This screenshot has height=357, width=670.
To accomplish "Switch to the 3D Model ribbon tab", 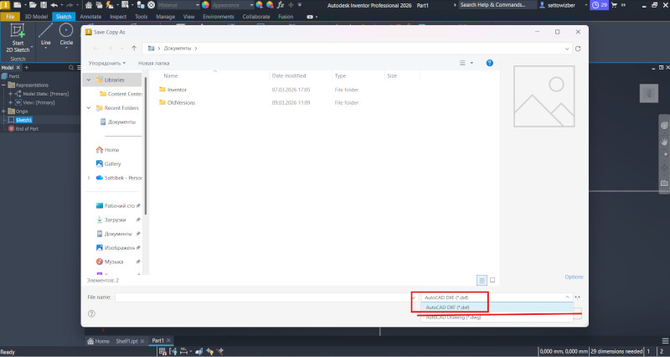I will coord(36,17).
